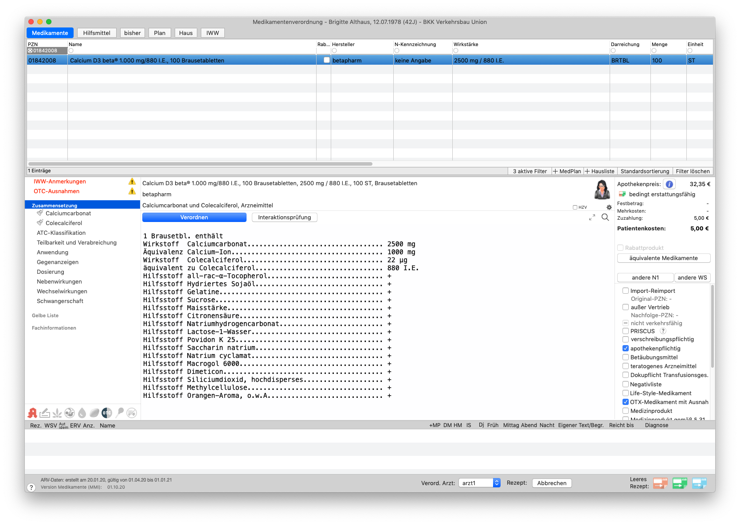Click the OTC circle icon
Screen dimensions: 740x525
click(107, 413)
